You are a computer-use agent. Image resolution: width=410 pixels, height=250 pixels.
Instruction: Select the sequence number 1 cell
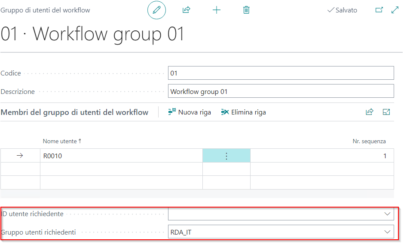point(322,156)
